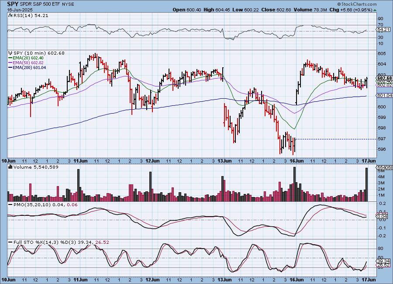
Task: Click 17Jun on the stochastic panel time axis
Action: coord(369,280)
